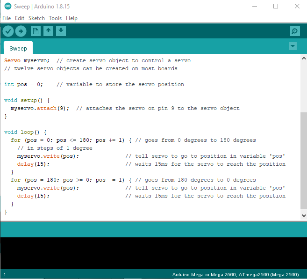Screen dimensions: 307x279
Task: Open the File menu
Action: point(7,18)
